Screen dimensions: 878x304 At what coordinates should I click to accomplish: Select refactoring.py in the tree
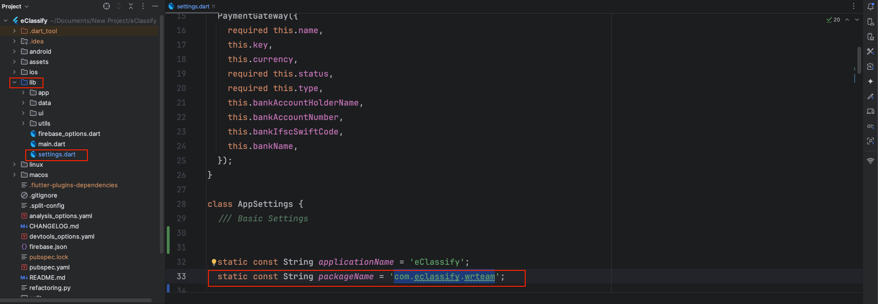[50, 288]
